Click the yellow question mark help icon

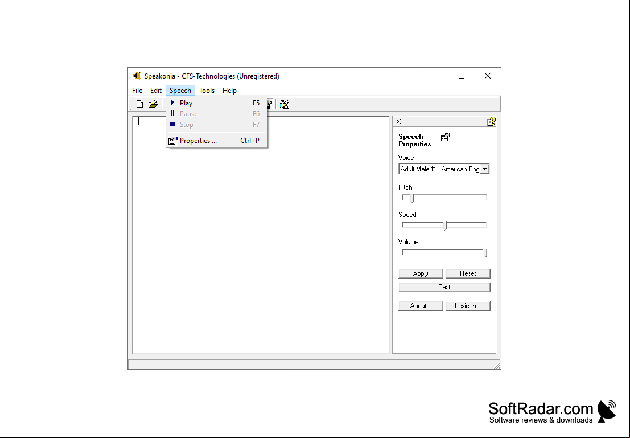click(x=491, y=121)
